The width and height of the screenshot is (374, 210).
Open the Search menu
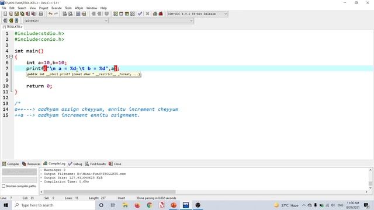pyautogui.click(x=22, y=8)
